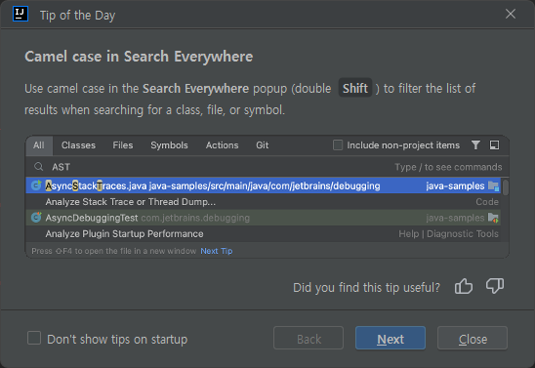This screenshot has width=535, height=368.
Task: Check Include non-project items
Action: (338, 144)
